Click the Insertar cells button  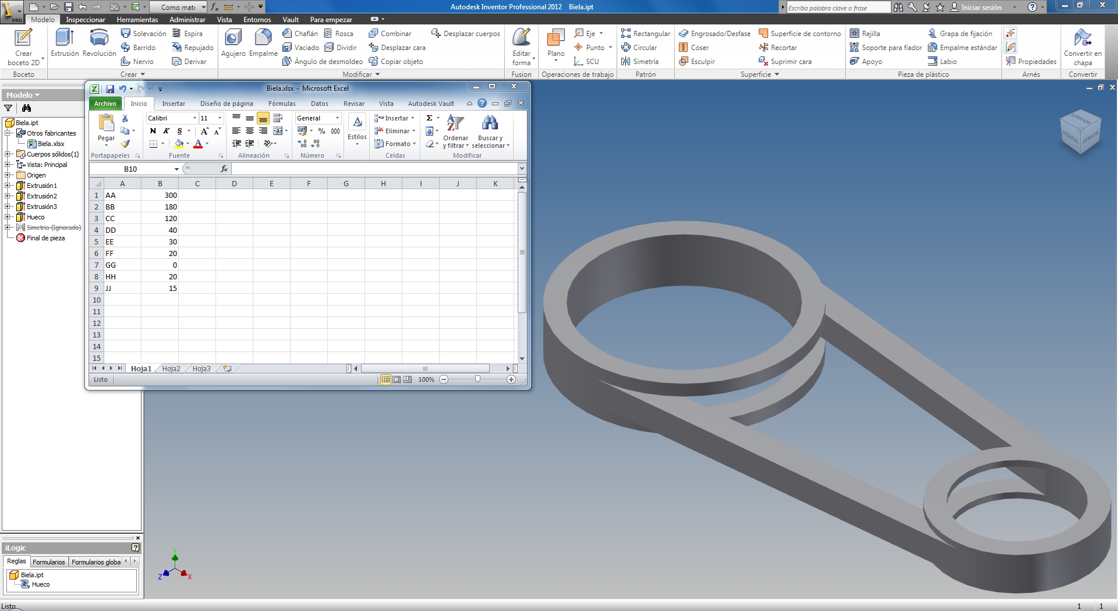tap(395, 118)
